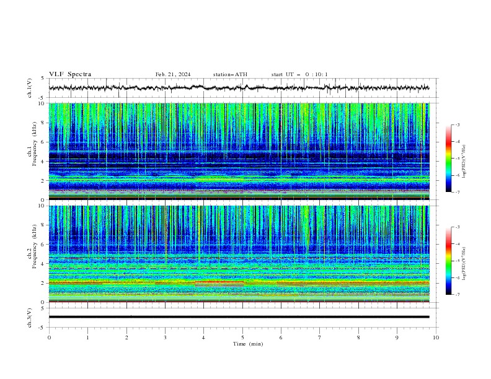Click the "ch.1(V)" axis label
Viewport: 491px width, 379px height.
click(x=30, y=88)
